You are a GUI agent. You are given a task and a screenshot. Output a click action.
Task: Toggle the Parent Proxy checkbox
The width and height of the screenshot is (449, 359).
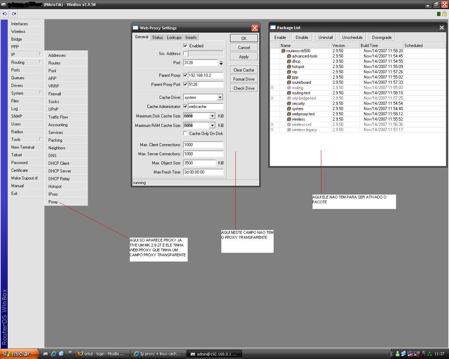tap(185, 75)
